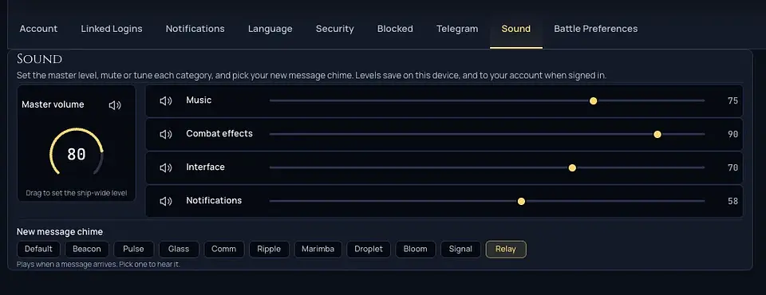Open the Battle Preferences tab
The height and width of the screenshot is (295, 766).
tap(595, 29)
